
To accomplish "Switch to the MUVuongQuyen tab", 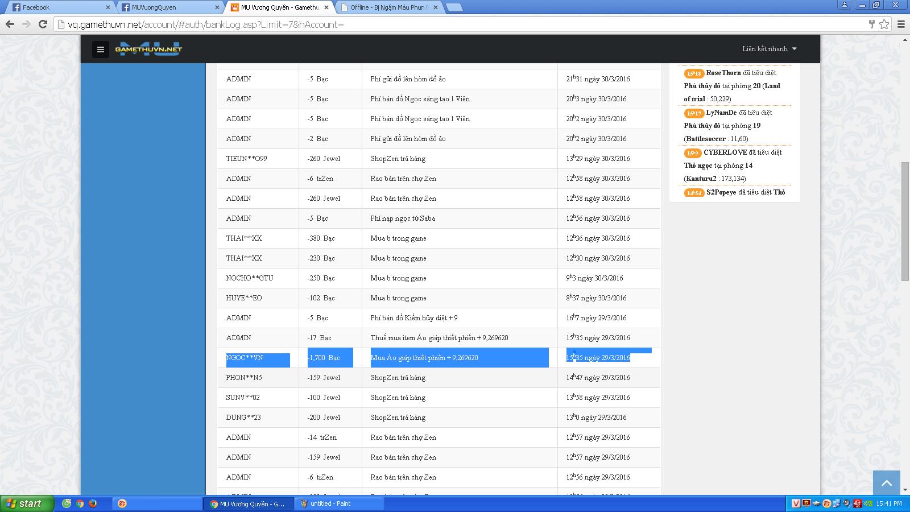I will pos(165,7).
